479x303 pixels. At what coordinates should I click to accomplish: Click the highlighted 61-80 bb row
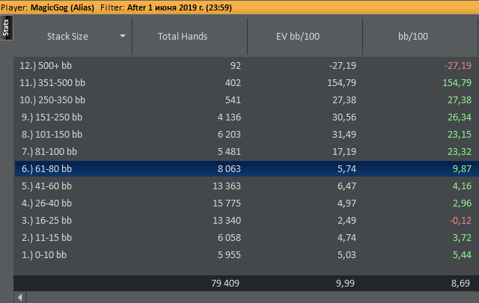[x=247, y=168]
